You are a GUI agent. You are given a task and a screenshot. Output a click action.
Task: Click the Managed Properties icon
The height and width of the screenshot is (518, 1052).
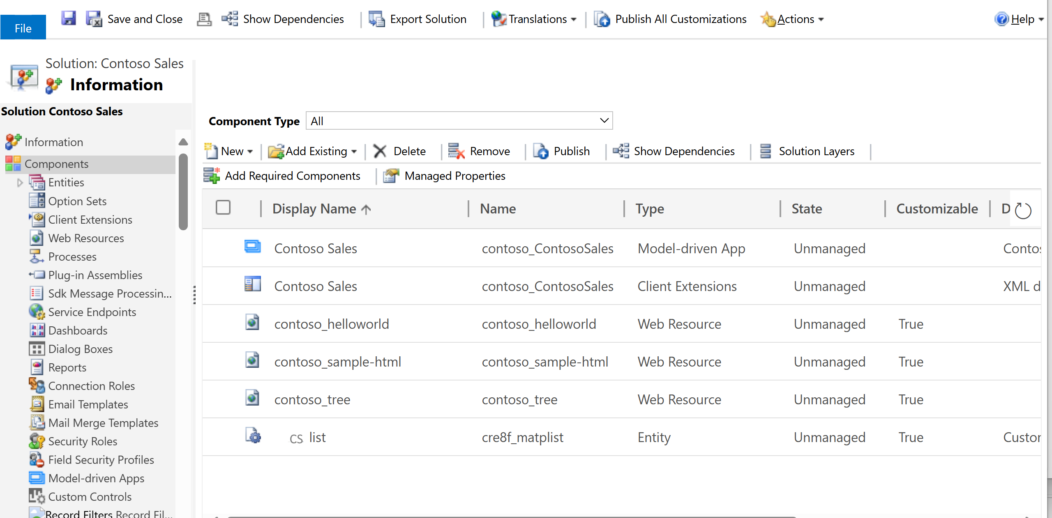390,176
